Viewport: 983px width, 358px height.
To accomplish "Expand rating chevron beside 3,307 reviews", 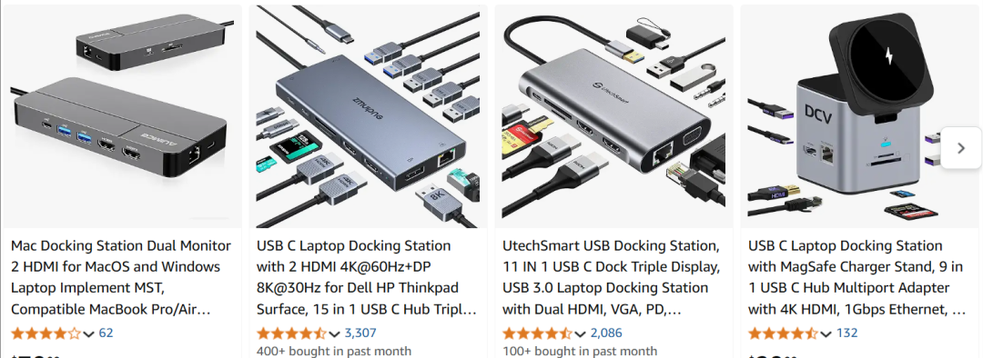I will click(x=334, y=333).
